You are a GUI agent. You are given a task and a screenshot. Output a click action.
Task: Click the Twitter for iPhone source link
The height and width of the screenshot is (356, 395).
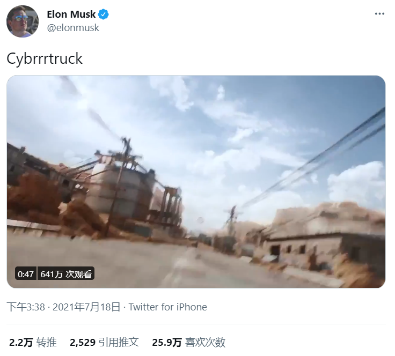click(x=168, y=307)
